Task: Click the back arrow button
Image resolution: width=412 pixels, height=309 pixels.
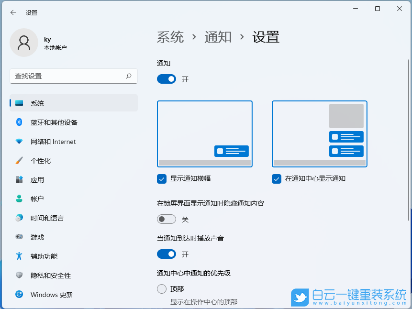Action: (x=13, y=12)
